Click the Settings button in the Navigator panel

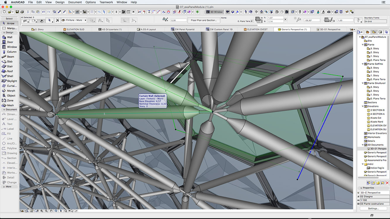click(373, 208)
